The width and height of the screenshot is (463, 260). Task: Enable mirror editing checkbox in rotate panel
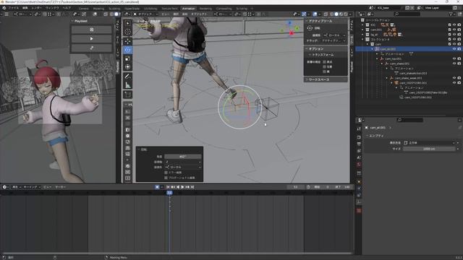(166, 173)
